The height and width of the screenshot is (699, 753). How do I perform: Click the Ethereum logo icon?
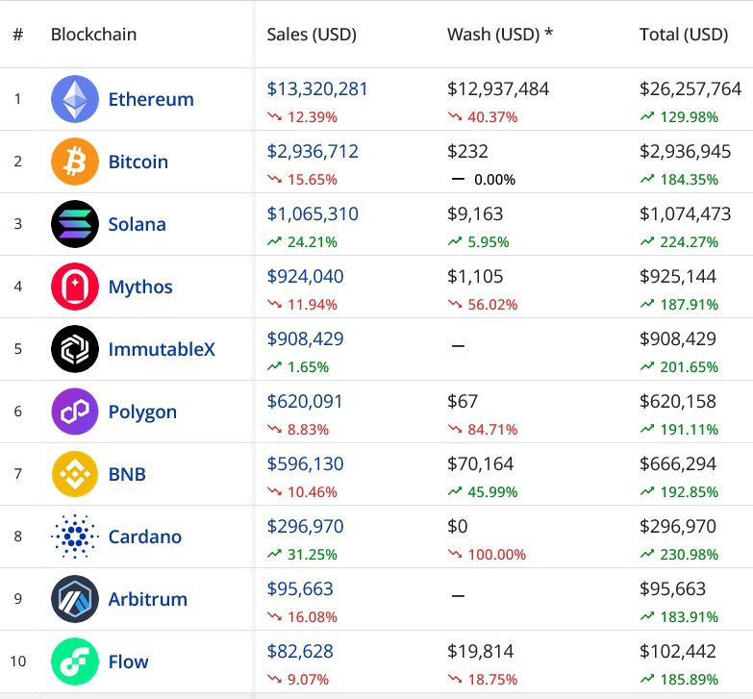pyautogui.click(x=75, y=99)
